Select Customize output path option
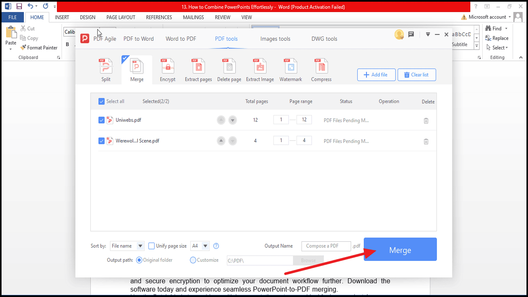The width and height of the screenshot is (528, 297). (193, 260)
